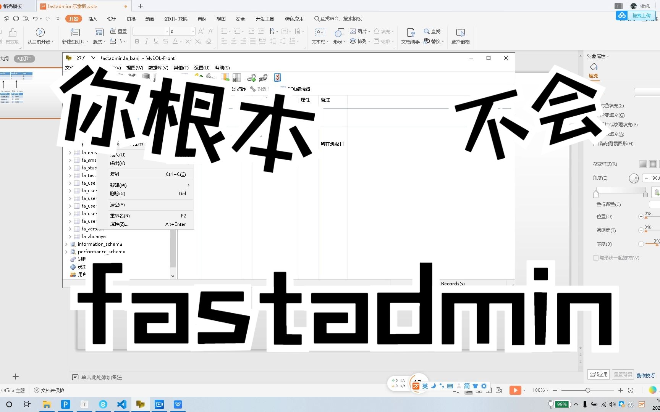Viewport: 660px width, 412px height.
Task: Start slideshow from current slide icon
Action: [x=40, y=32]
